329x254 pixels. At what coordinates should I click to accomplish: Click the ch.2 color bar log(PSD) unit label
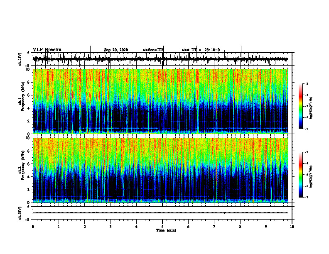[311, 176]
